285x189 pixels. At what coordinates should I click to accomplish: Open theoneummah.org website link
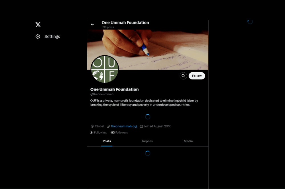pyautogui.click(x=124, y=126)
